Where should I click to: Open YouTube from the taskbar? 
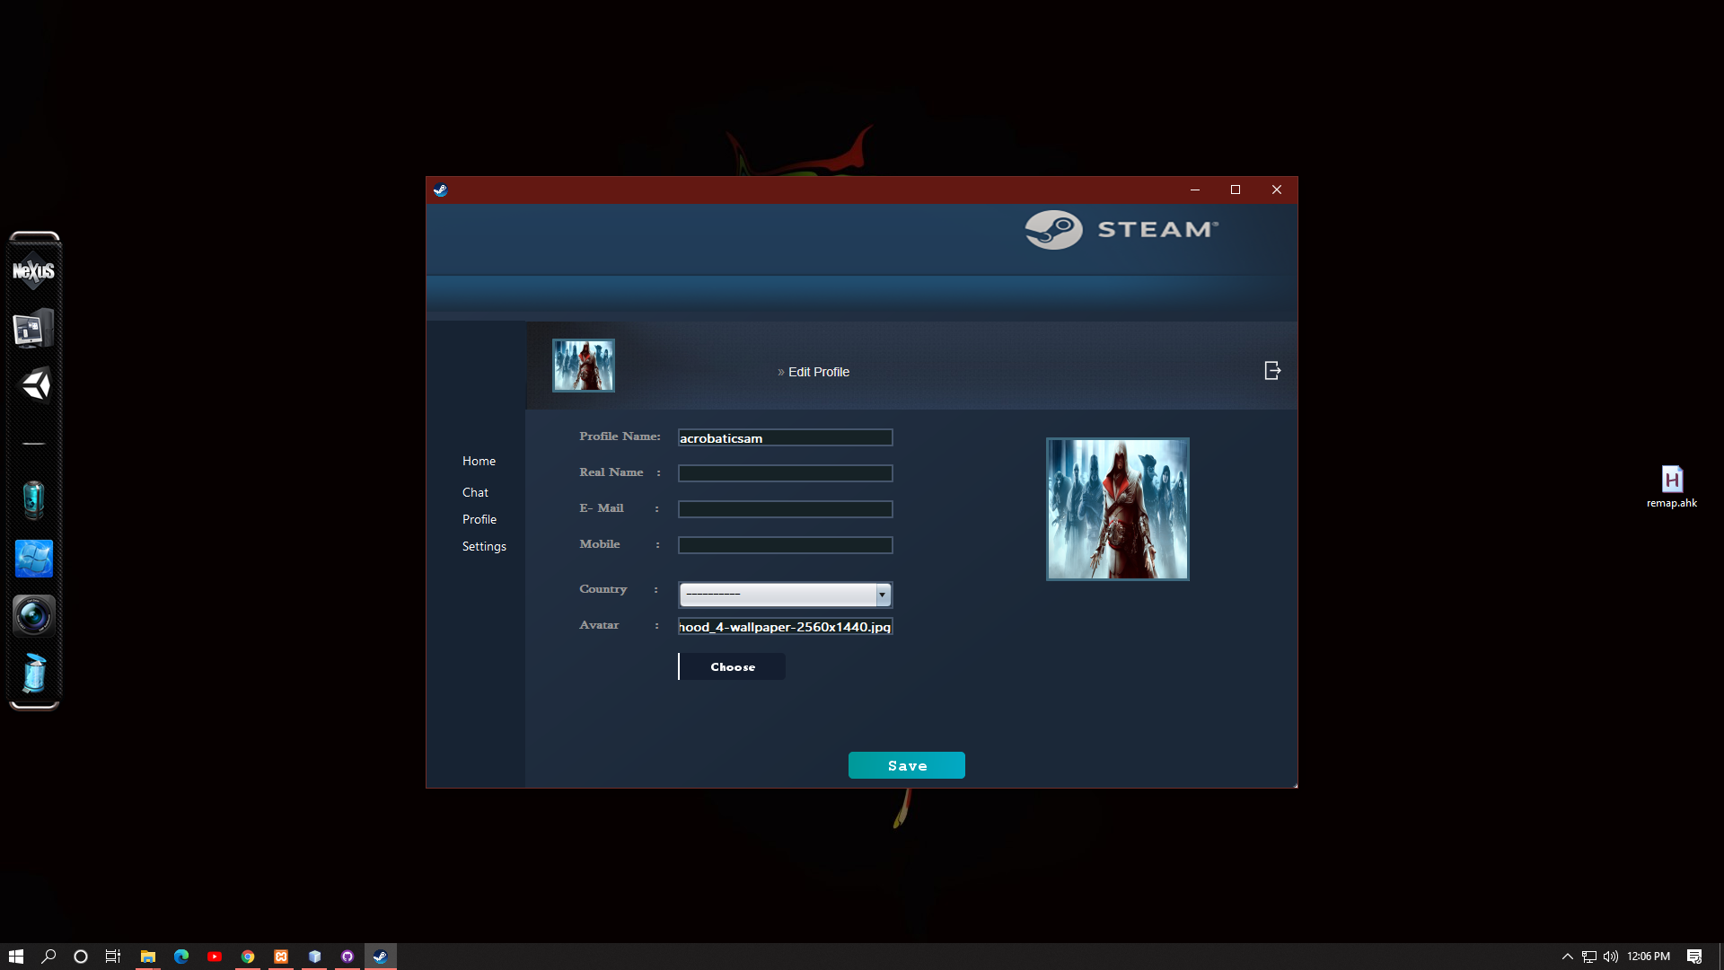click(215, 957)
